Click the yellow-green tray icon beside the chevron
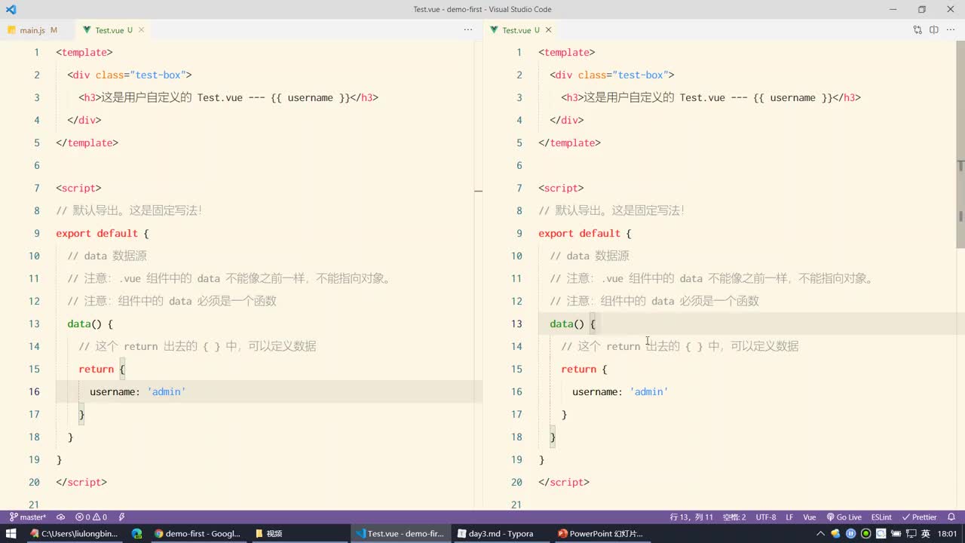965x543 pixels. click(835, 533)
